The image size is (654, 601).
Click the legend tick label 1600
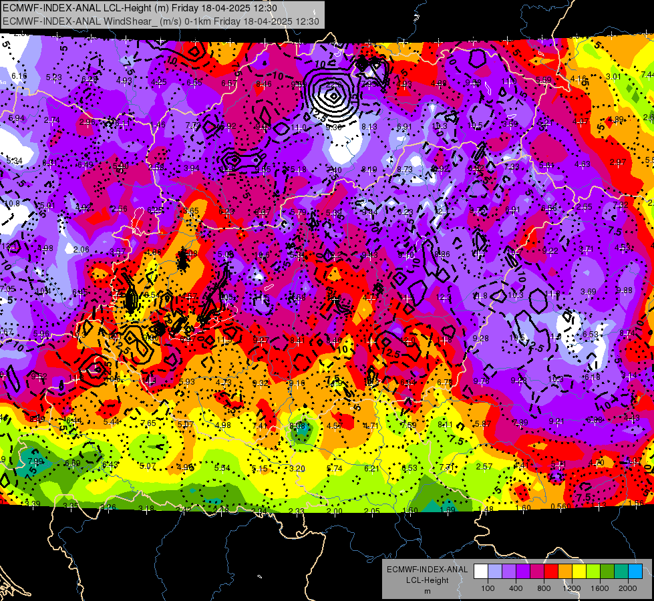[600, 588]
